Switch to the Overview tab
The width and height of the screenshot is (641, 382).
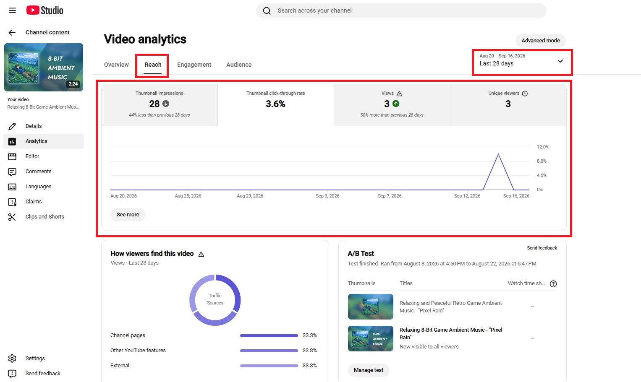coord(116,65)
